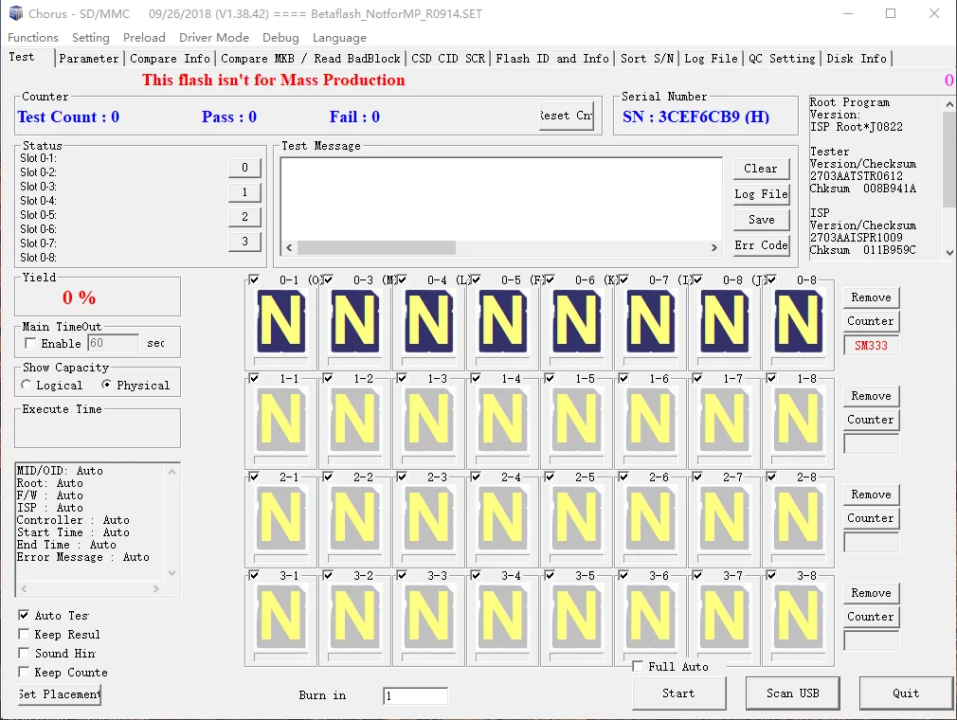
Task: Enable the Main TimeOut checkbox
Action: [x=31, y=344]
